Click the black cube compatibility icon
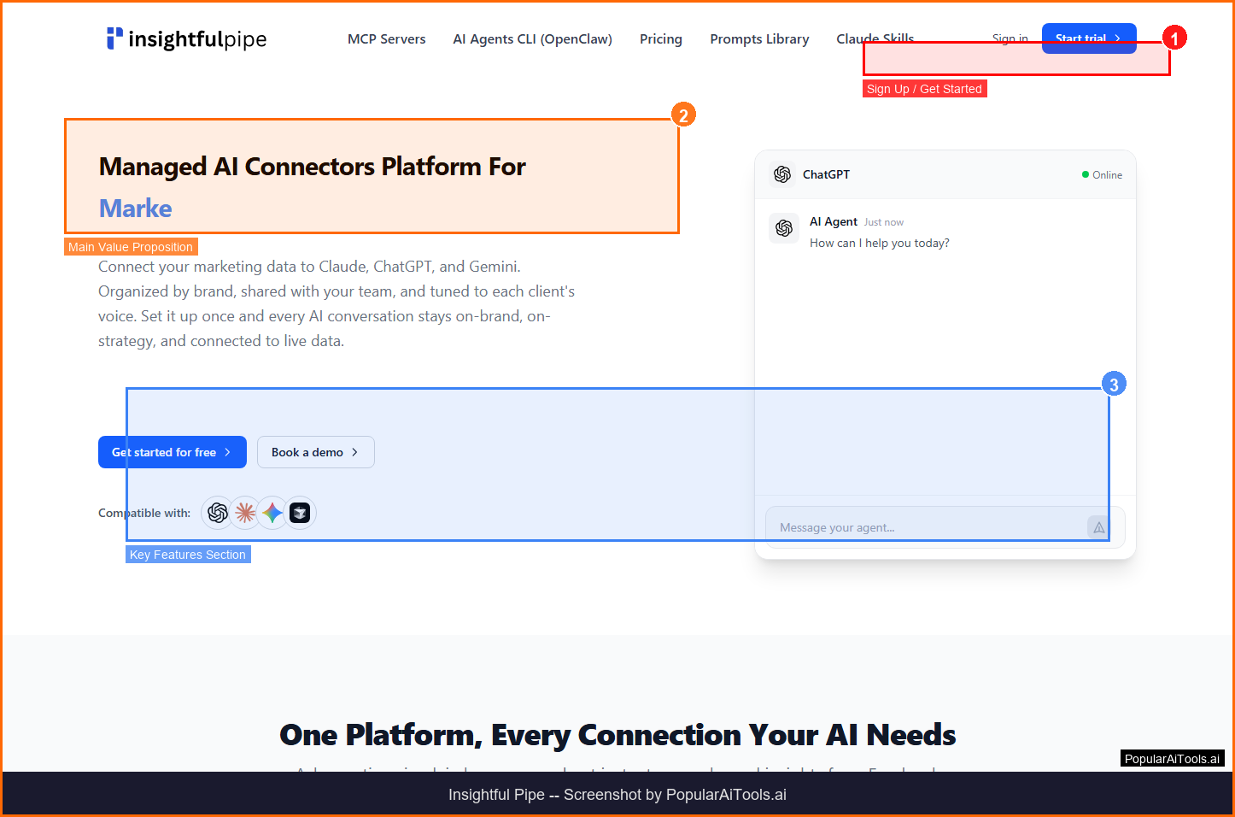The height and width of the screenshot is (817, 1235). point(300,513)
